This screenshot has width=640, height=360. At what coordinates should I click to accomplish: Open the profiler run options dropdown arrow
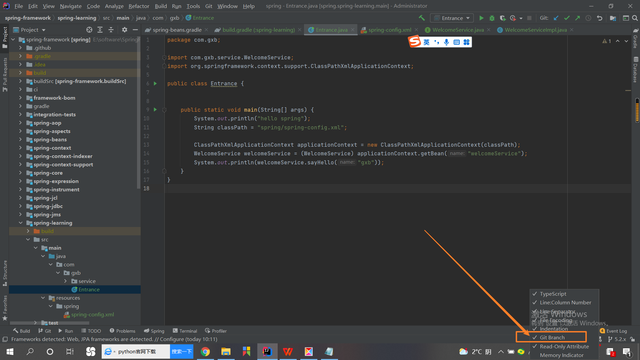(521, 18)
